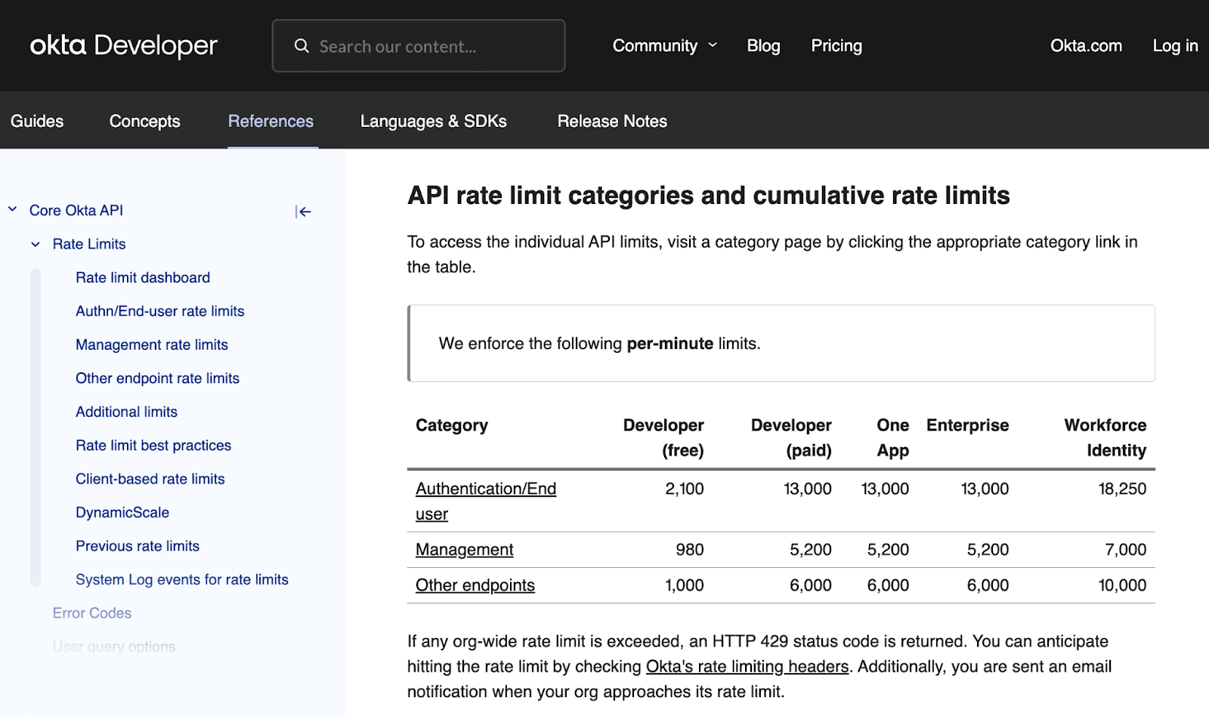
Task: Open the Blog page
Action: (763, 45)
